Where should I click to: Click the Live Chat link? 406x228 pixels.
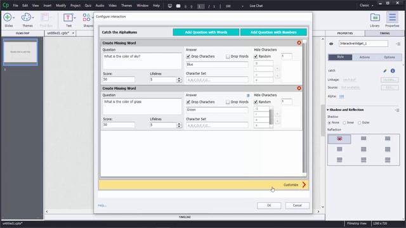[x=256, y=6]
